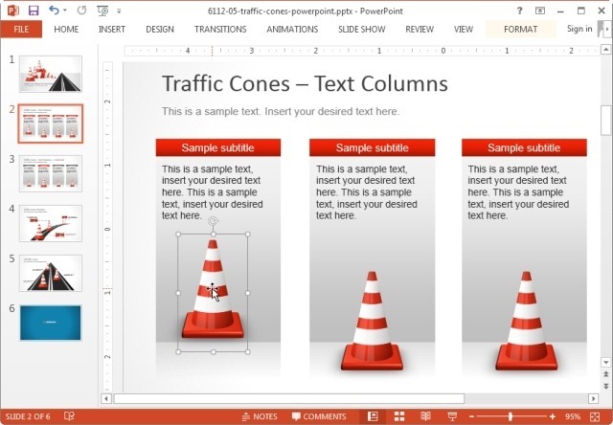This screenshot has width=613, height=425.
Task: Click the Redo/Repeat icon
Action: click(x=81, y=11)
